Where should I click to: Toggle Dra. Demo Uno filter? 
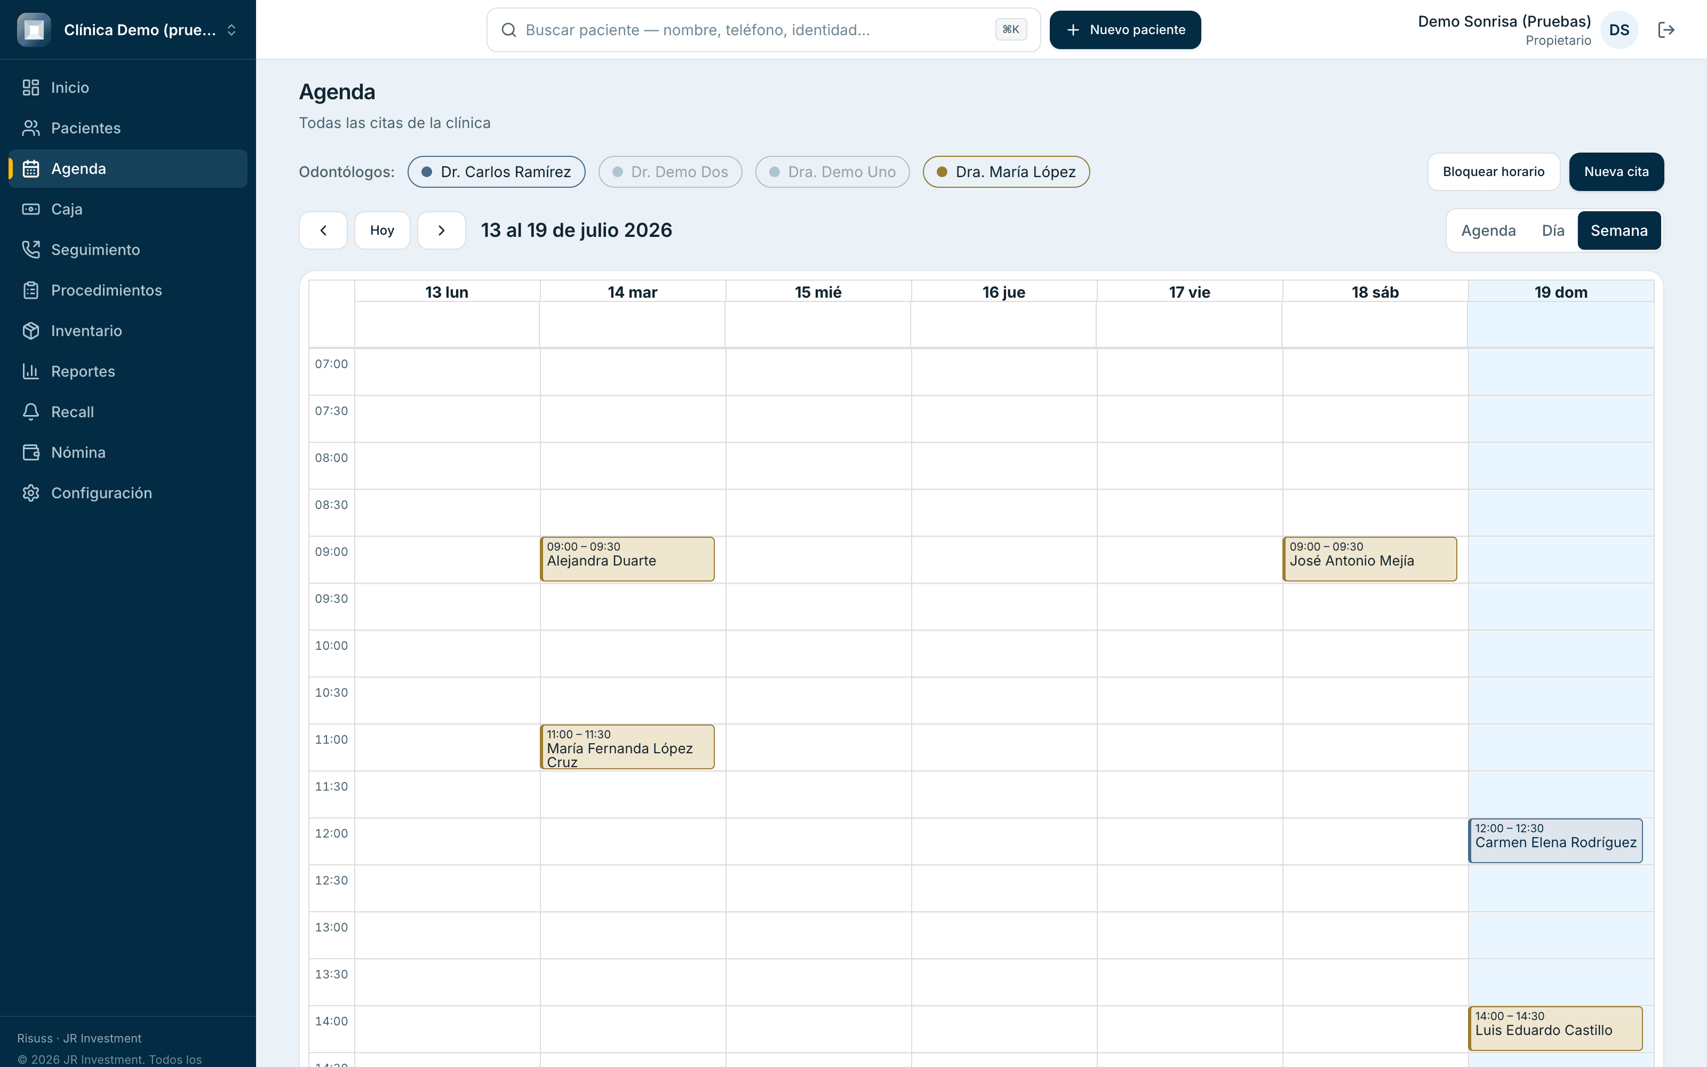point(832,172)
